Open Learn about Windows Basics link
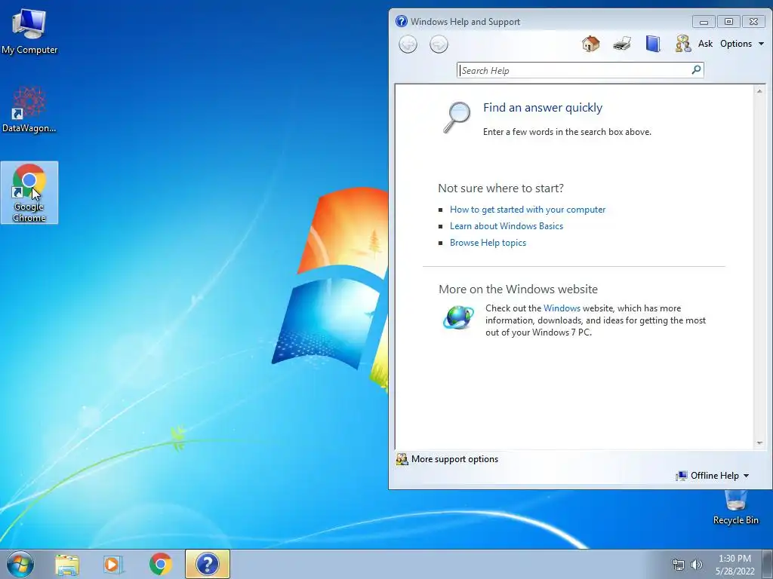 (507, 226)
